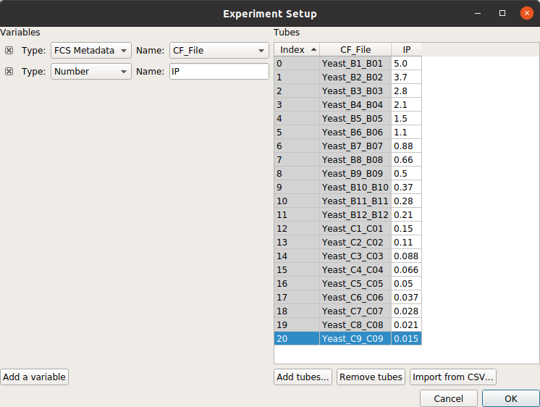The image size is (540, 407).
Task: Click the IP name input field
Action: point(219,72)
